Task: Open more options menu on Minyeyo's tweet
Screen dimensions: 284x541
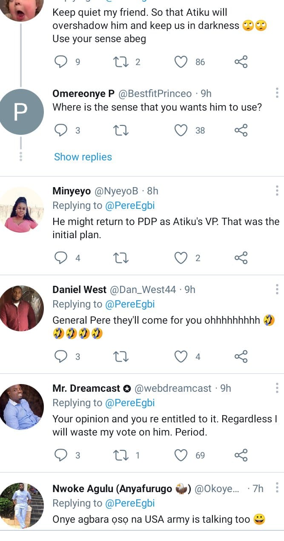Action: pyautogui.click(x=277, y=191)
